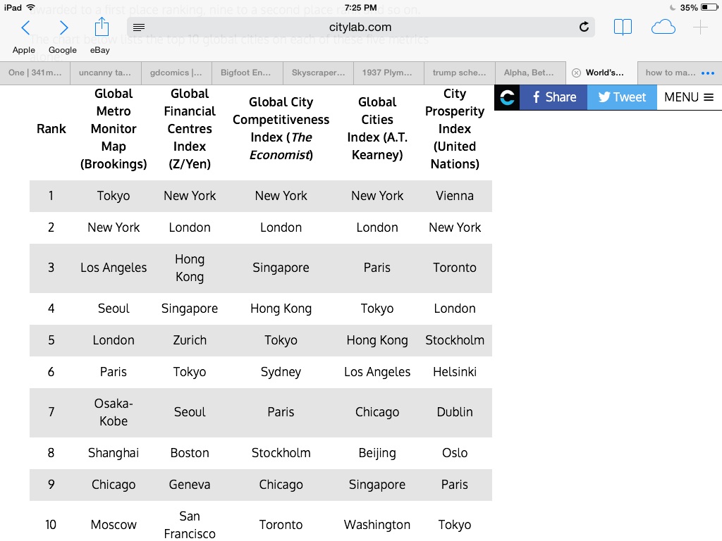This screenshot has width=722, height=541.
Task: Close the World's tab
Action: pyautogui.click(x=576, y=73)
